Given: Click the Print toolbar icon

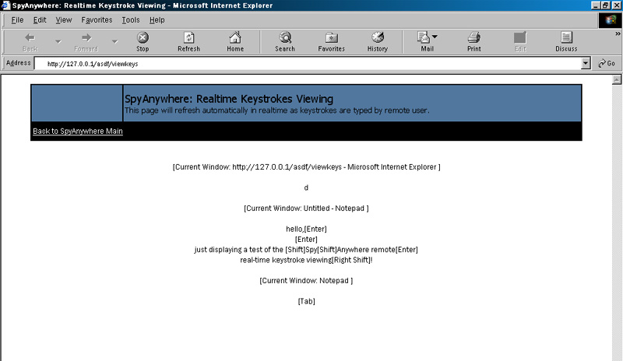Looking at the screenshot, I should click(x=473, y=41).
